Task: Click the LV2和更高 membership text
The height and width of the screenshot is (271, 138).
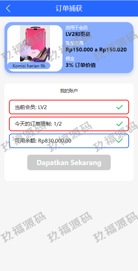Action: click(x=78, y=34)
